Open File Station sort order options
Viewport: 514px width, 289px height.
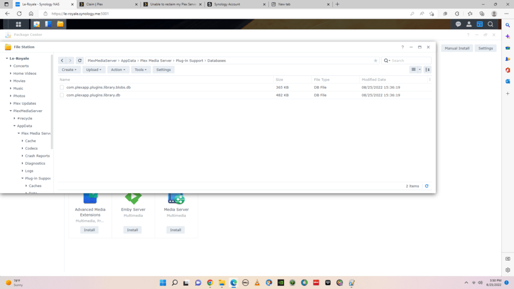pos(427,70)
